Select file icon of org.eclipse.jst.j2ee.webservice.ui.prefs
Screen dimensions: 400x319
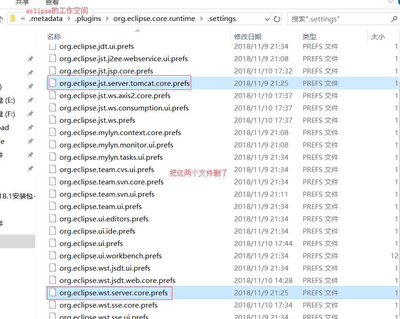pos(53,58)
